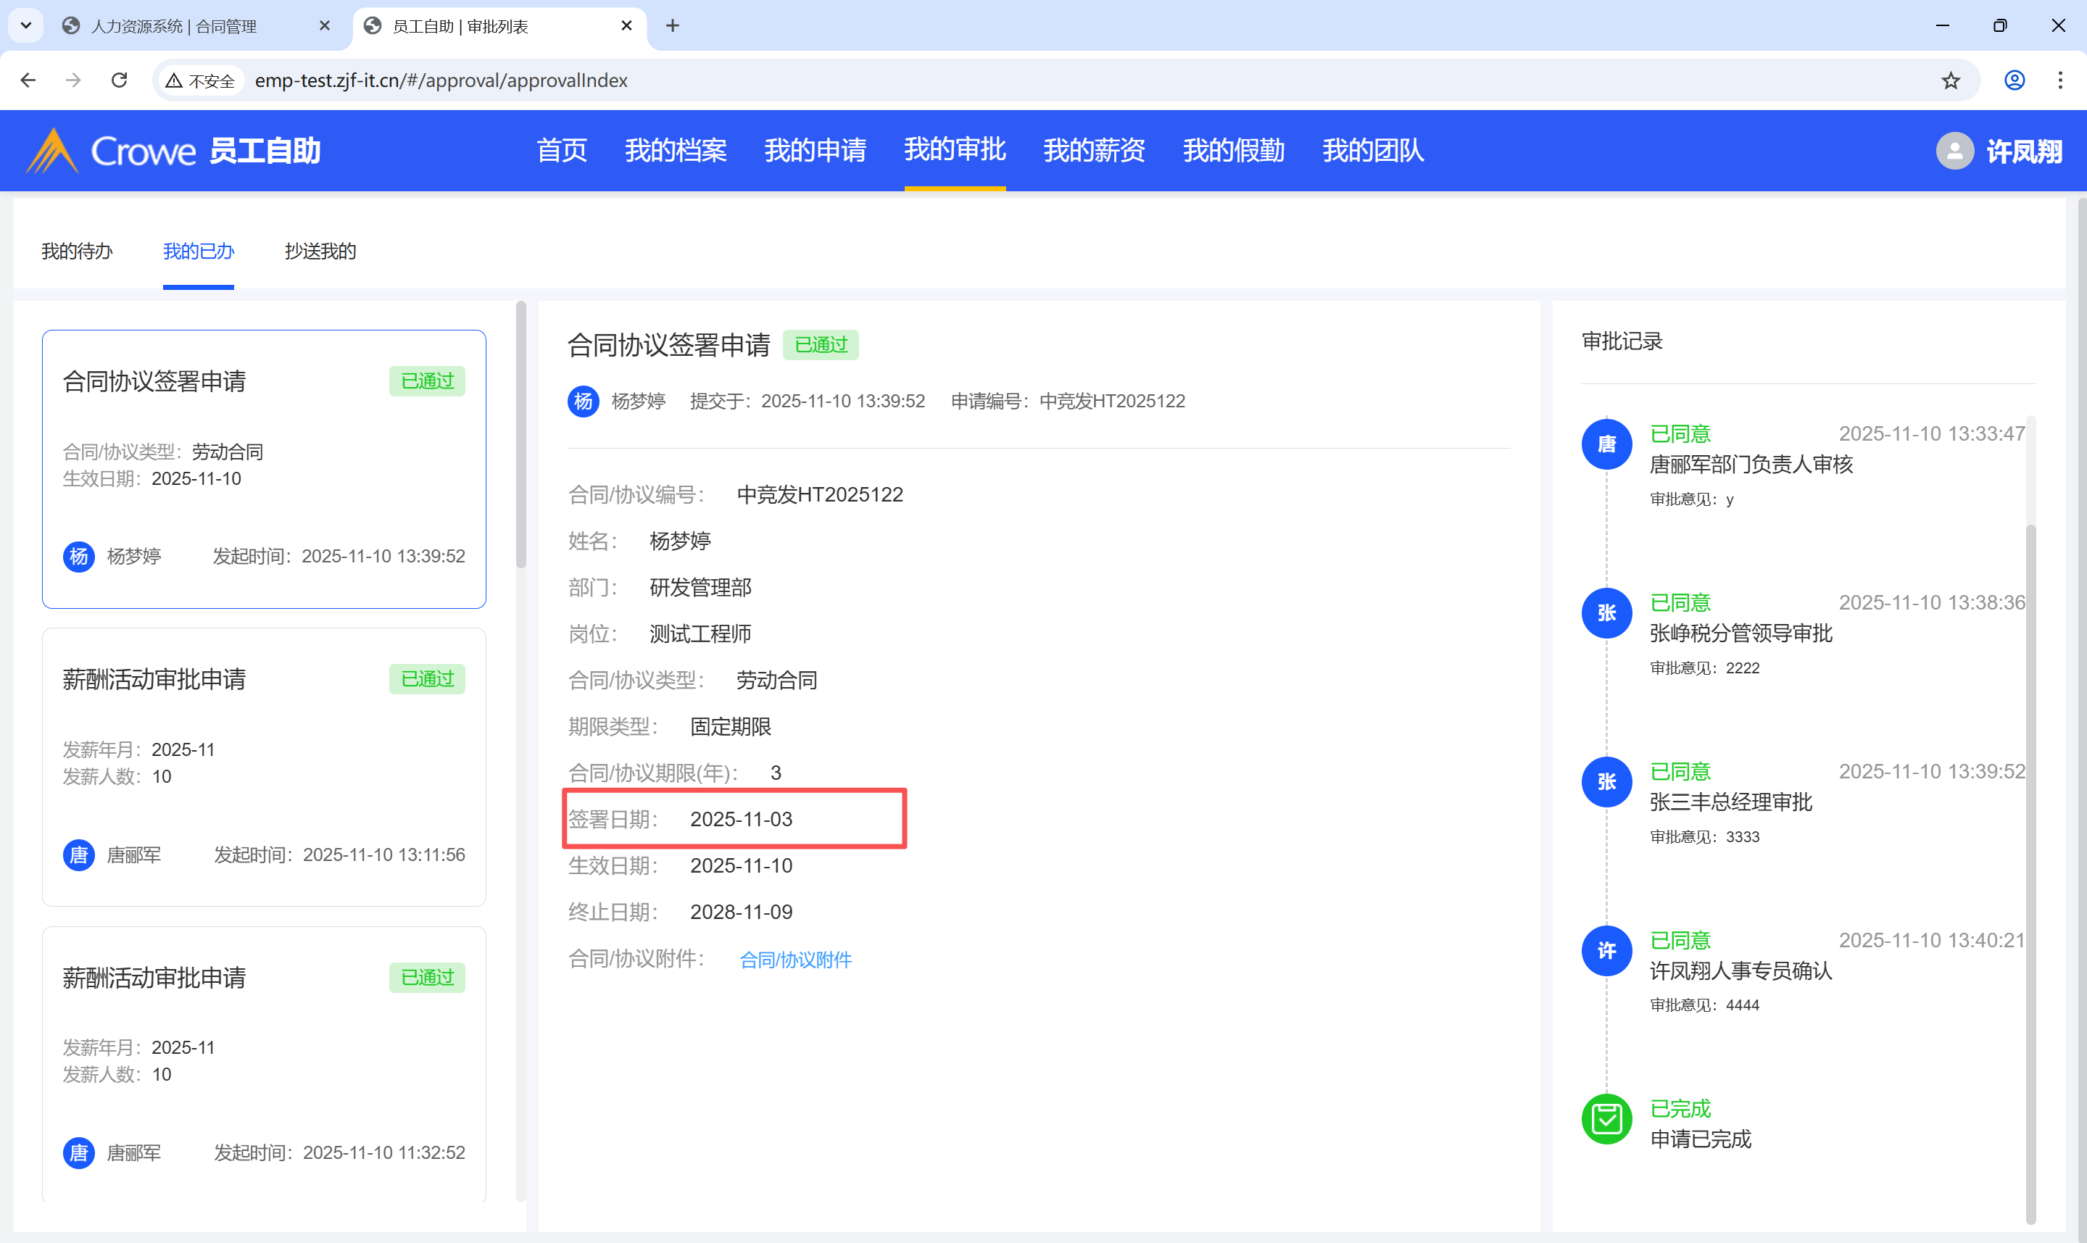Screen dimensions: 2087x1243
Task: Open the Chrome profile icon
Action: 2014,80
